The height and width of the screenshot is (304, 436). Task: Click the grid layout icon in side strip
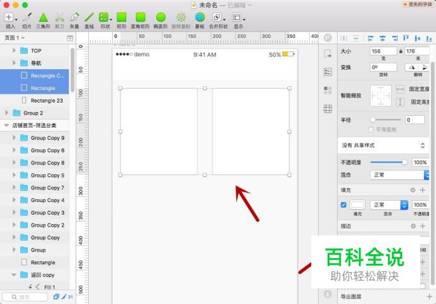[328, 109]
